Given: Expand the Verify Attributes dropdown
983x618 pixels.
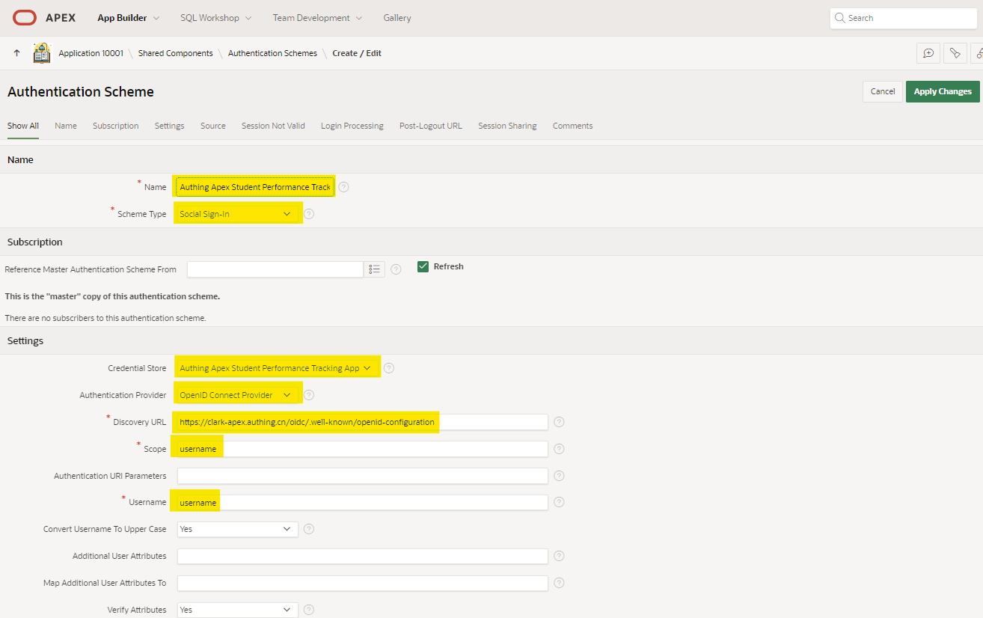Looking at the screenshot, I should [x=237, y=610].
